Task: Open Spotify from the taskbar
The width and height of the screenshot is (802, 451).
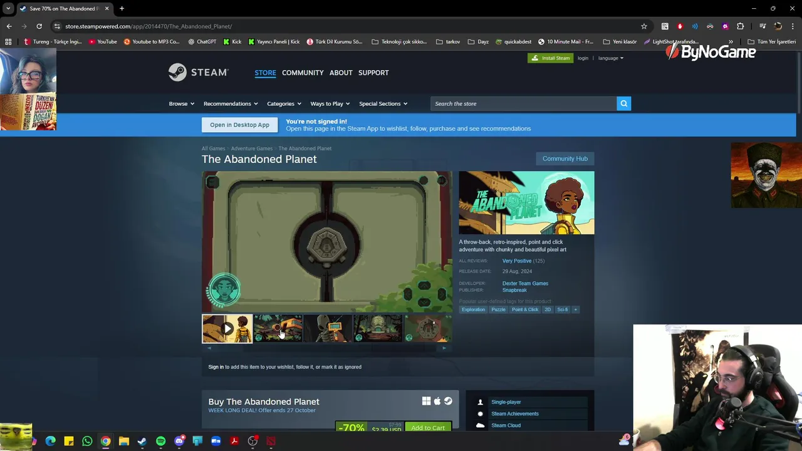Action: [x=160, y=441]
